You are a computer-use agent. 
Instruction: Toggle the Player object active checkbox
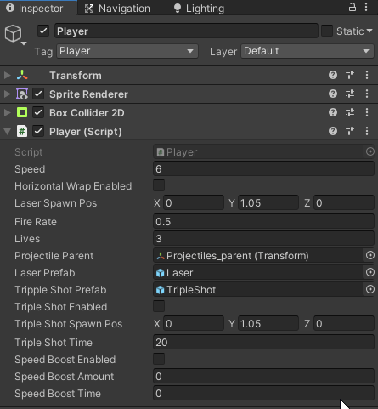tap(43, 31)
